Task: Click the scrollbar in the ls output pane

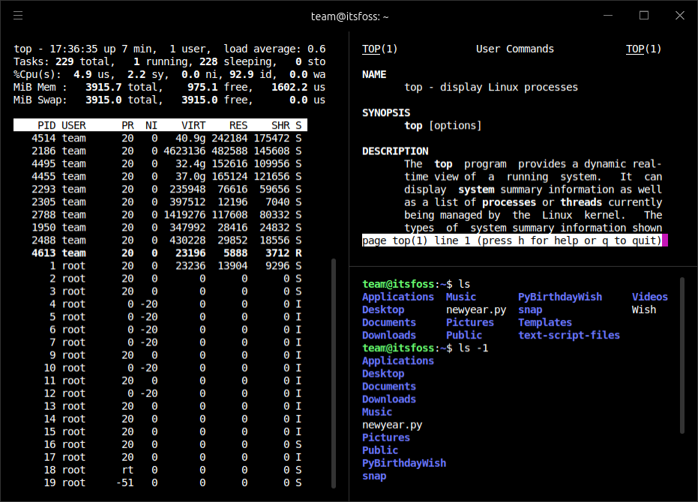Action: pos(682,355)
